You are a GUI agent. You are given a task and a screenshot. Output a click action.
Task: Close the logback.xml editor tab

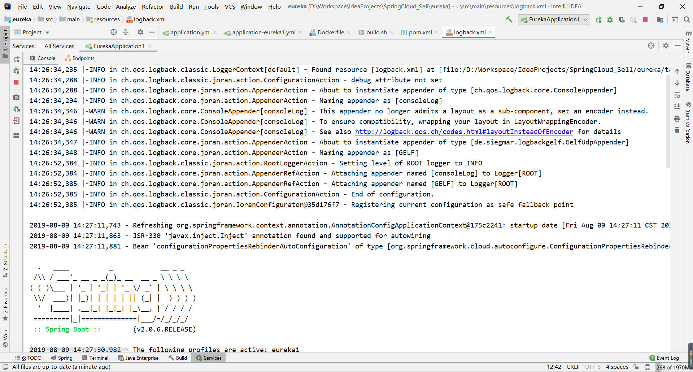(x=490, y=32)
